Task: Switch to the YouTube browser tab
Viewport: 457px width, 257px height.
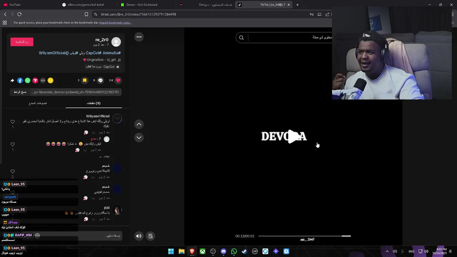Action: point(29,5)
